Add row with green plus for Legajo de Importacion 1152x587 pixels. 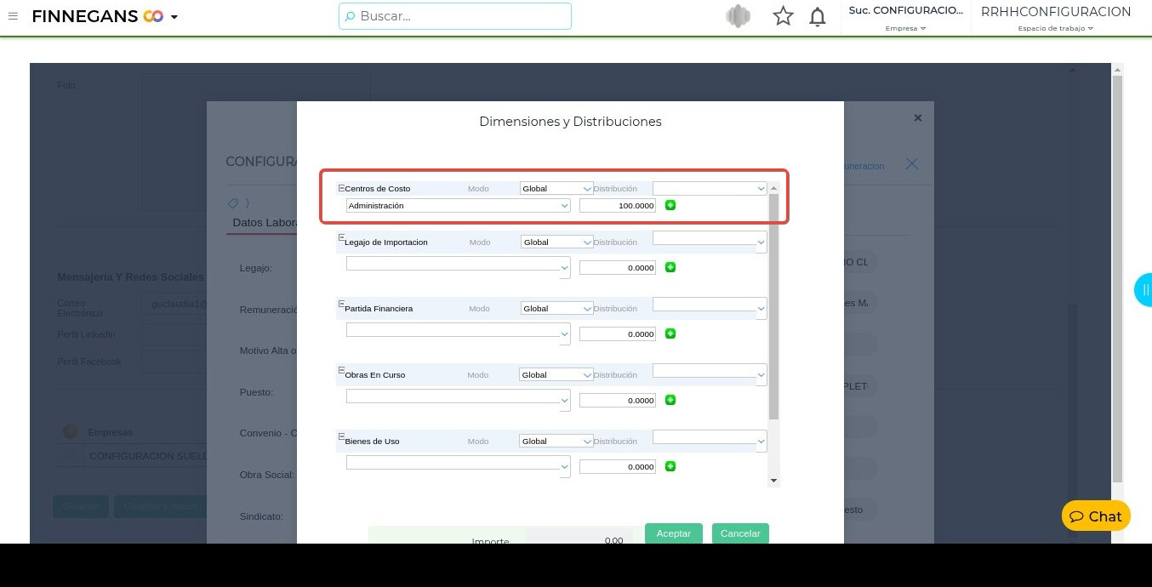click(670, 267)
